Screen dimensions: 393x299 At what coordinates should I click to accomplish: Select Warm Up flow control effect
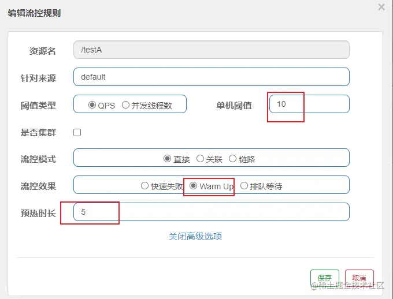(193, 186)
